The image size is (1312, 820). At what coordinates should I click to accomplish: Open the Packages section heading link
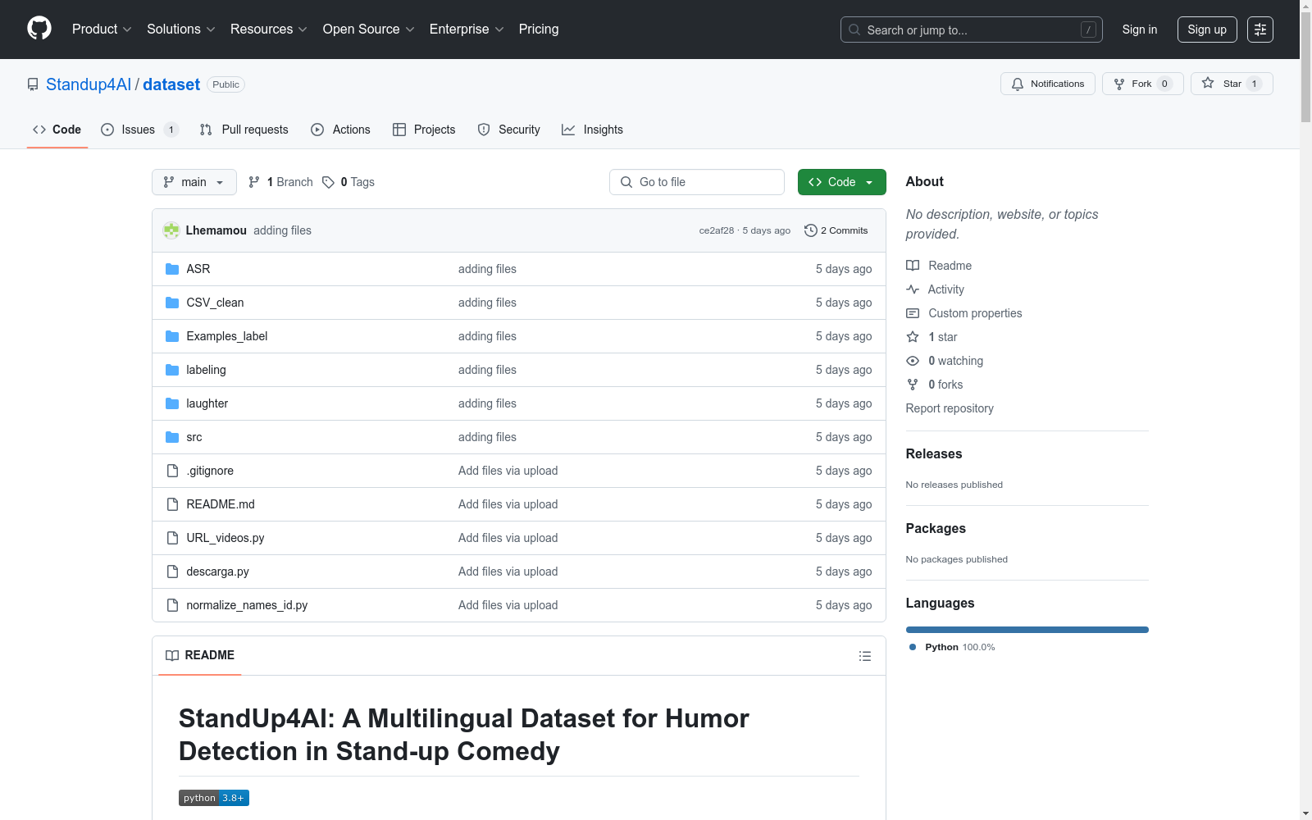936,528
